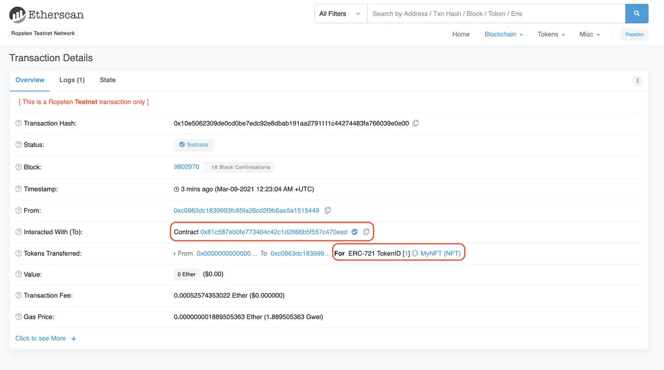Image resolution: width=664 pixels, height=370 pixels.
Task: Click the Success status badge
Action: pos(194,145)
